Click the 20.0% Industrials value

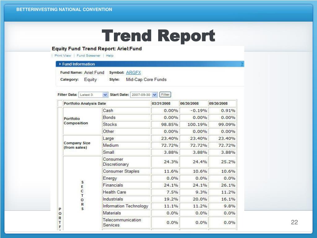pyautogui.click(x=200, y=199)
